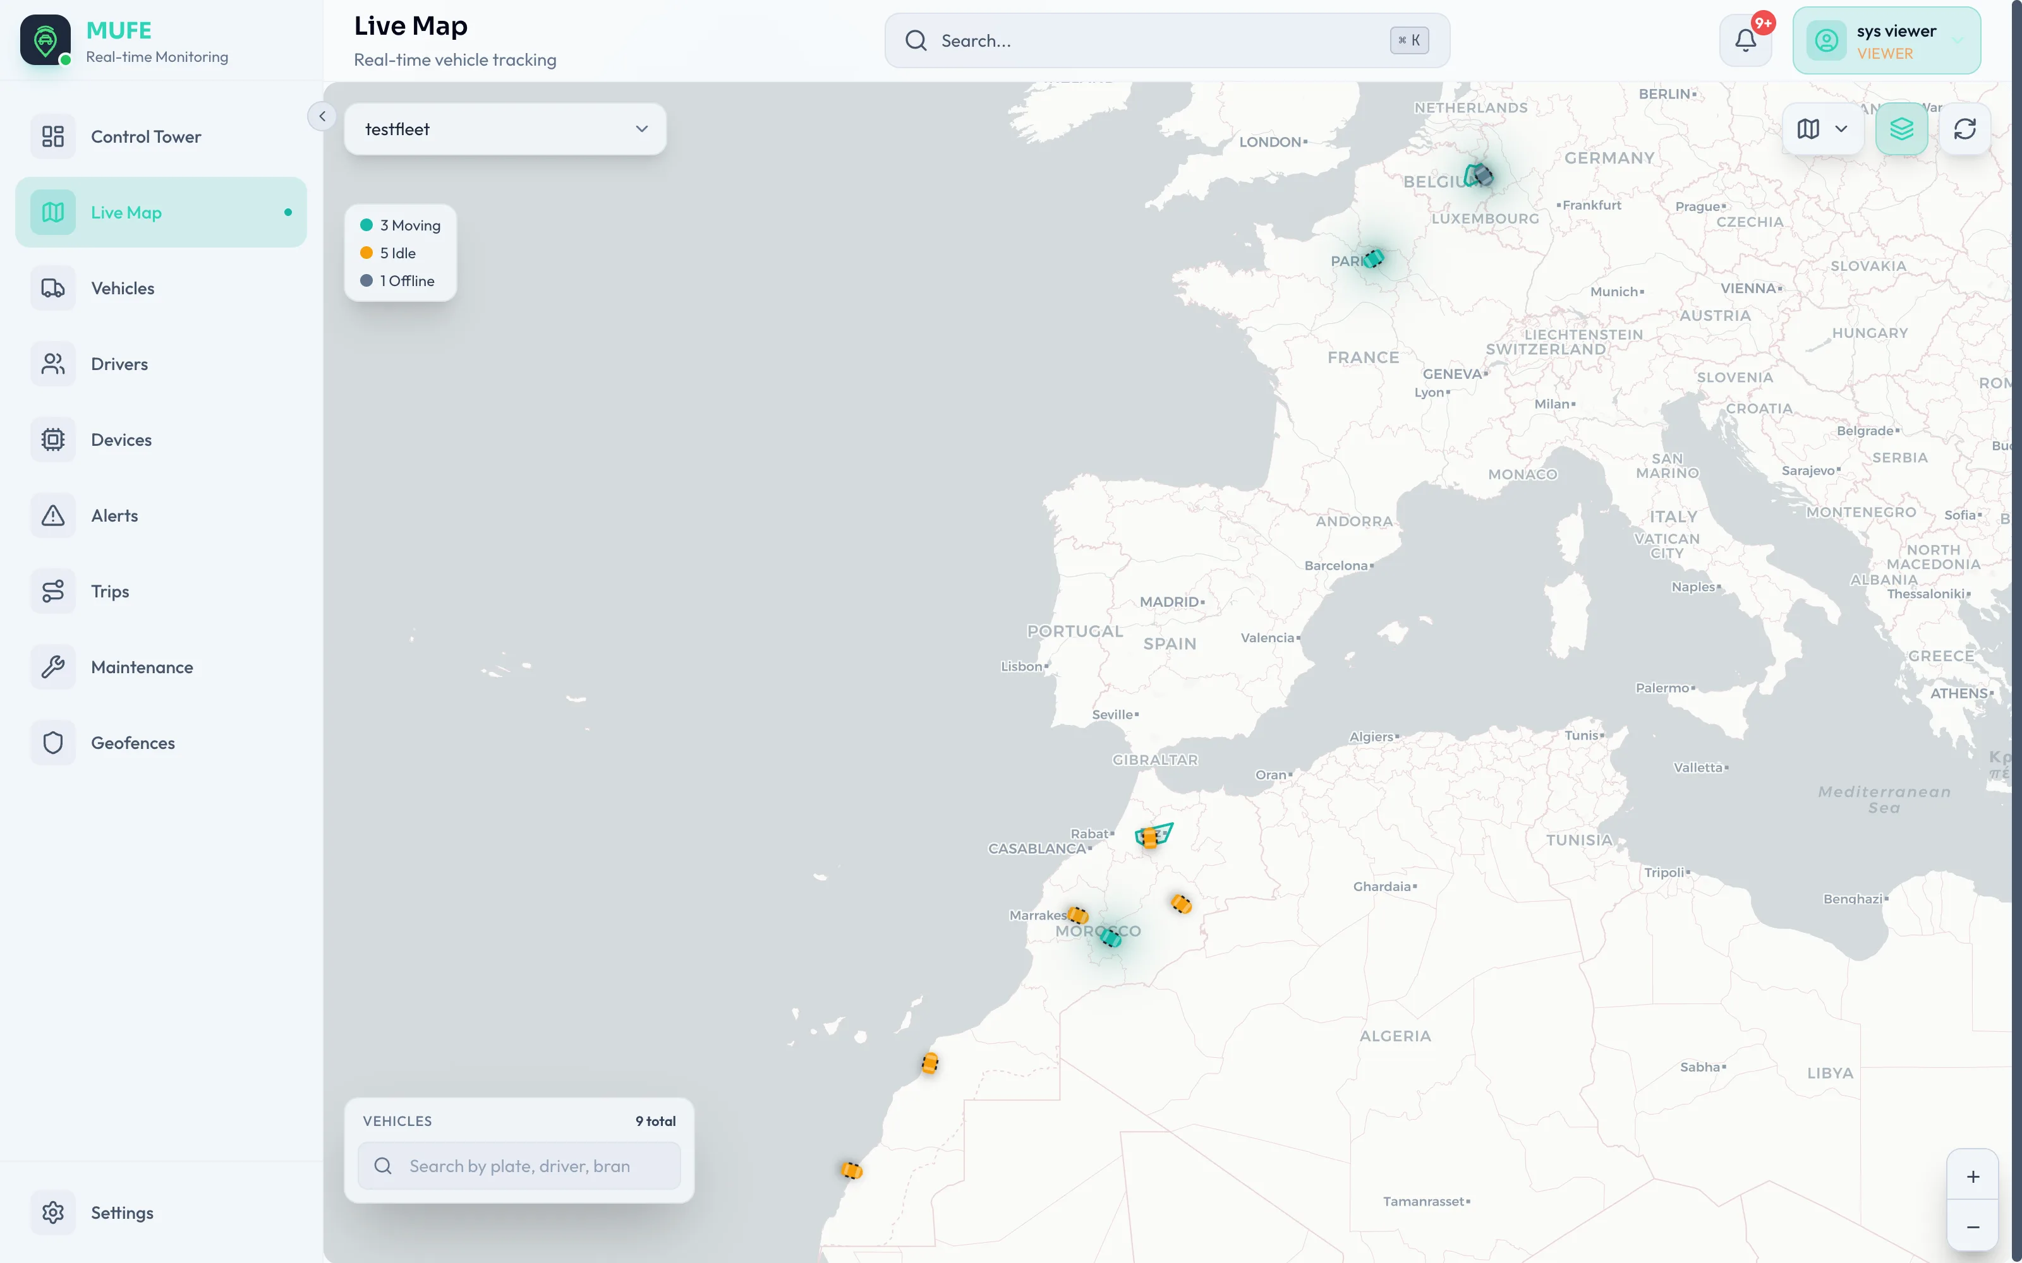Screen dimensions: 2022x1263
Task: Open Settings via the gear icon
Action: click(52, 1212)
